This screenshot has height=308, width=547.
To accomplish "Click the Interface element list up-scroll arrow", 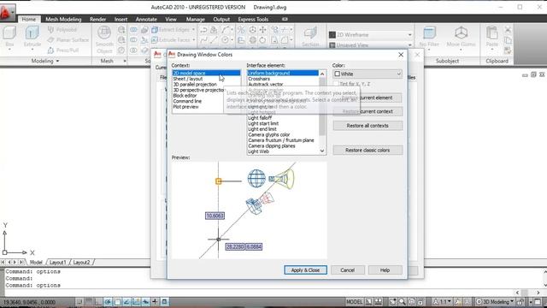I will coord(322,74).
